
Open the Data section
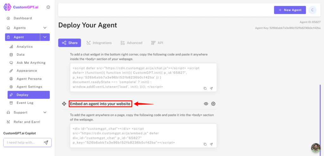(21, 55)
